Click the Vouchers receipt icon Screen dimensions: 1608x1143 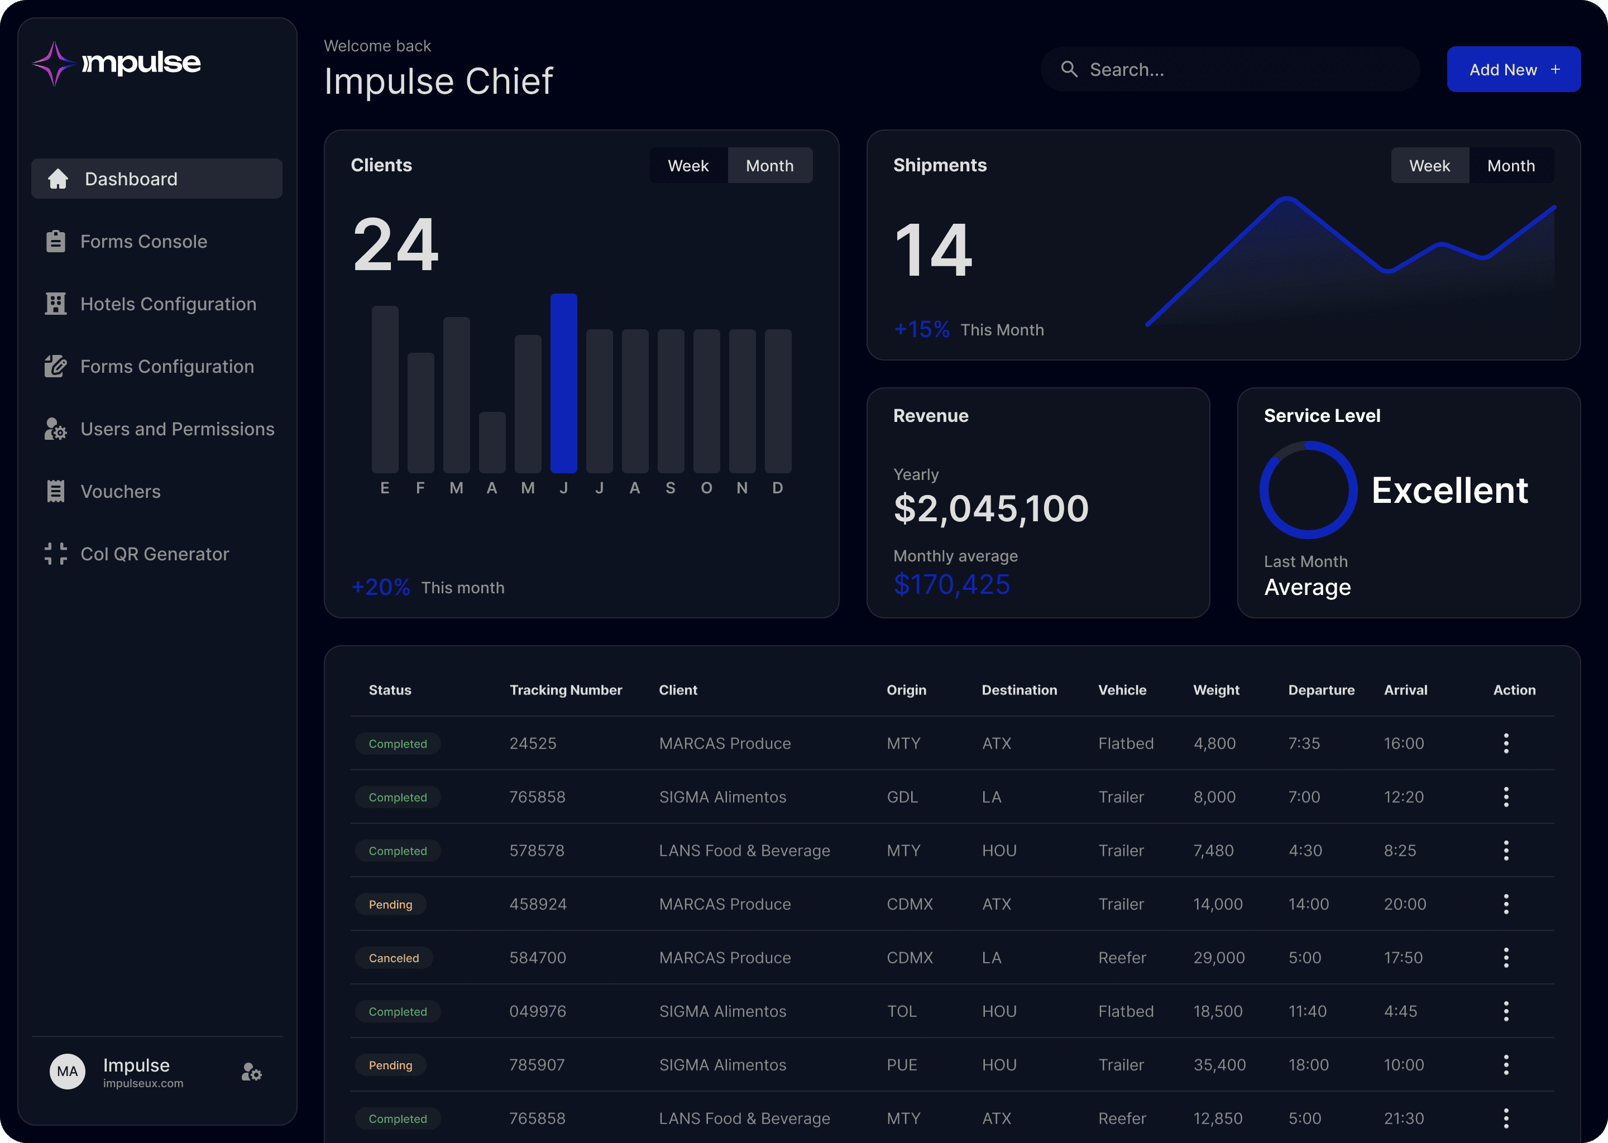coord(56,491)
